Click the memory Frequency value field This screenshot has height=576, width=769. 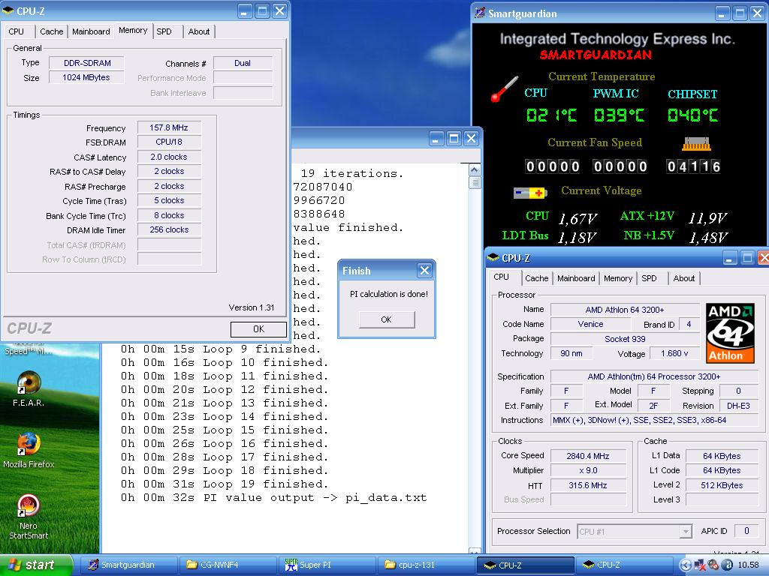[169, 127]
